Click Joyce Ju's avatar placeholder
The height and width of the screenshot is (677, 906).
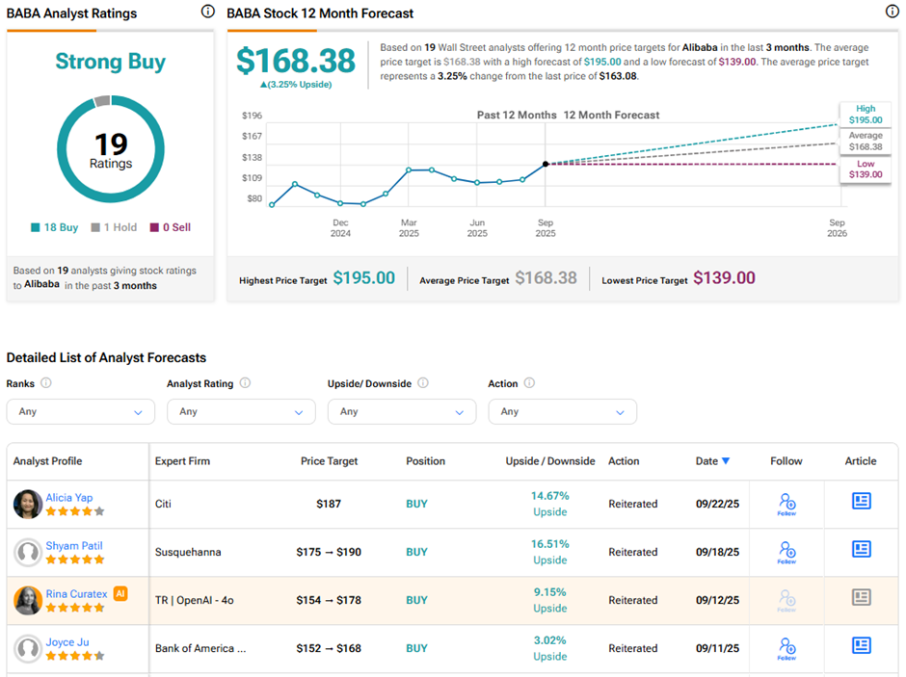click(x=28, y=649)
